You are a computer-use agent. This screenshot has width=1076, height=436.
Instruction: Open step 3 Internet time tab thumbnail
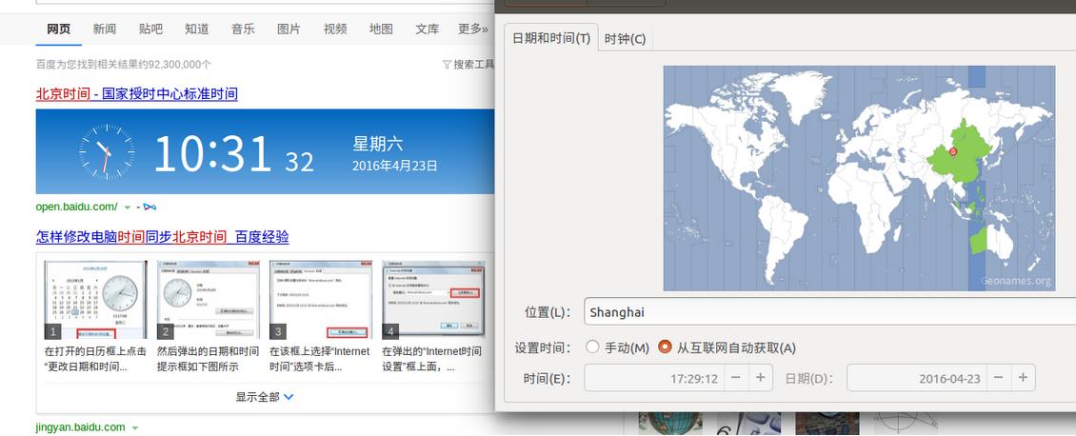[x=321, y=300]
